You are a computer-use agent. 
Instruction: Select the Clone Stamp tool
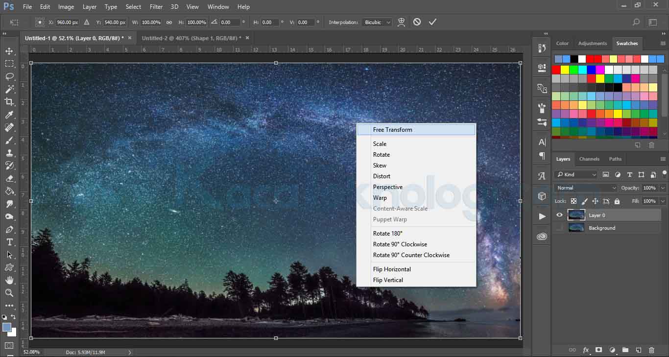(9, 153)
